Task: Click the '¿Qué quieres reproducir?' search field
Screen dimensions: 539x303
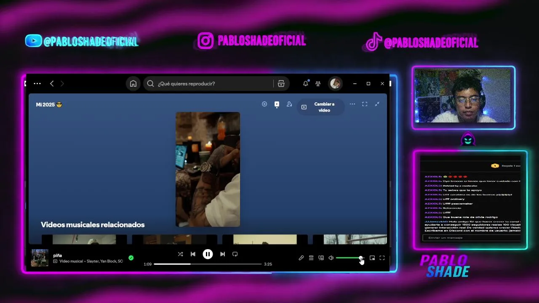Action: point(208,83)
